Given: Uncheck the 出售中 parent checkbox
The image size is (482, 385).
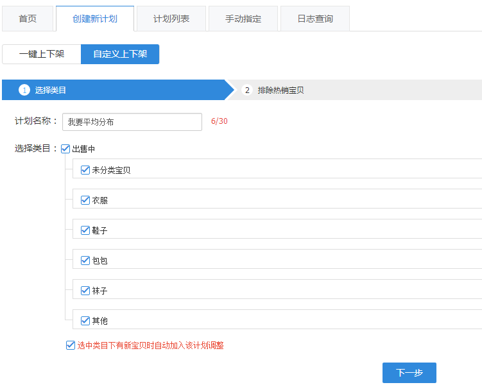Looking at the screenshot, I should point(65,149).
